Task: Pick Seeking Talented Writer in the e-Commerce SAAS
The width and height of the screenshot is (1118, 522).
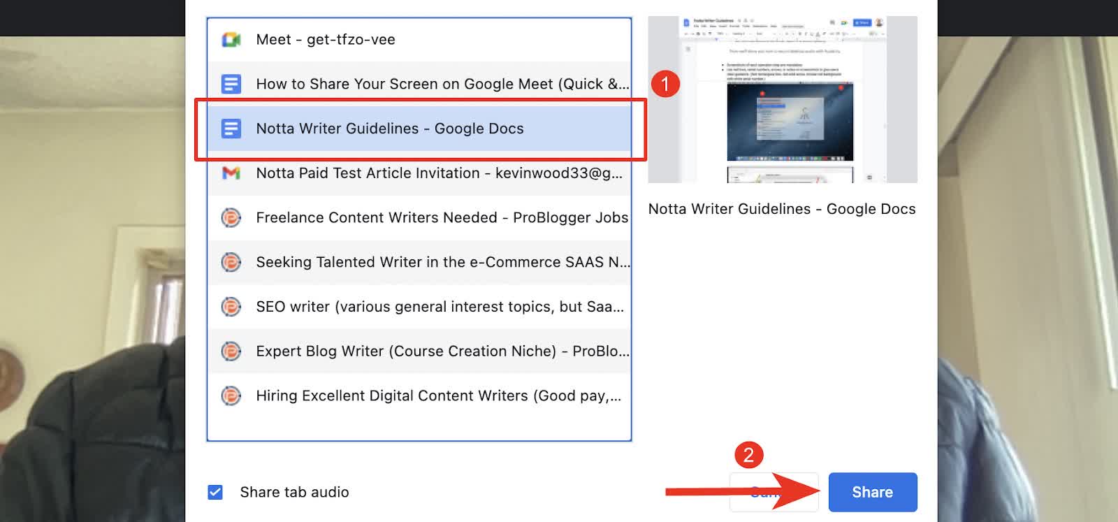Action: pos(419,262)
